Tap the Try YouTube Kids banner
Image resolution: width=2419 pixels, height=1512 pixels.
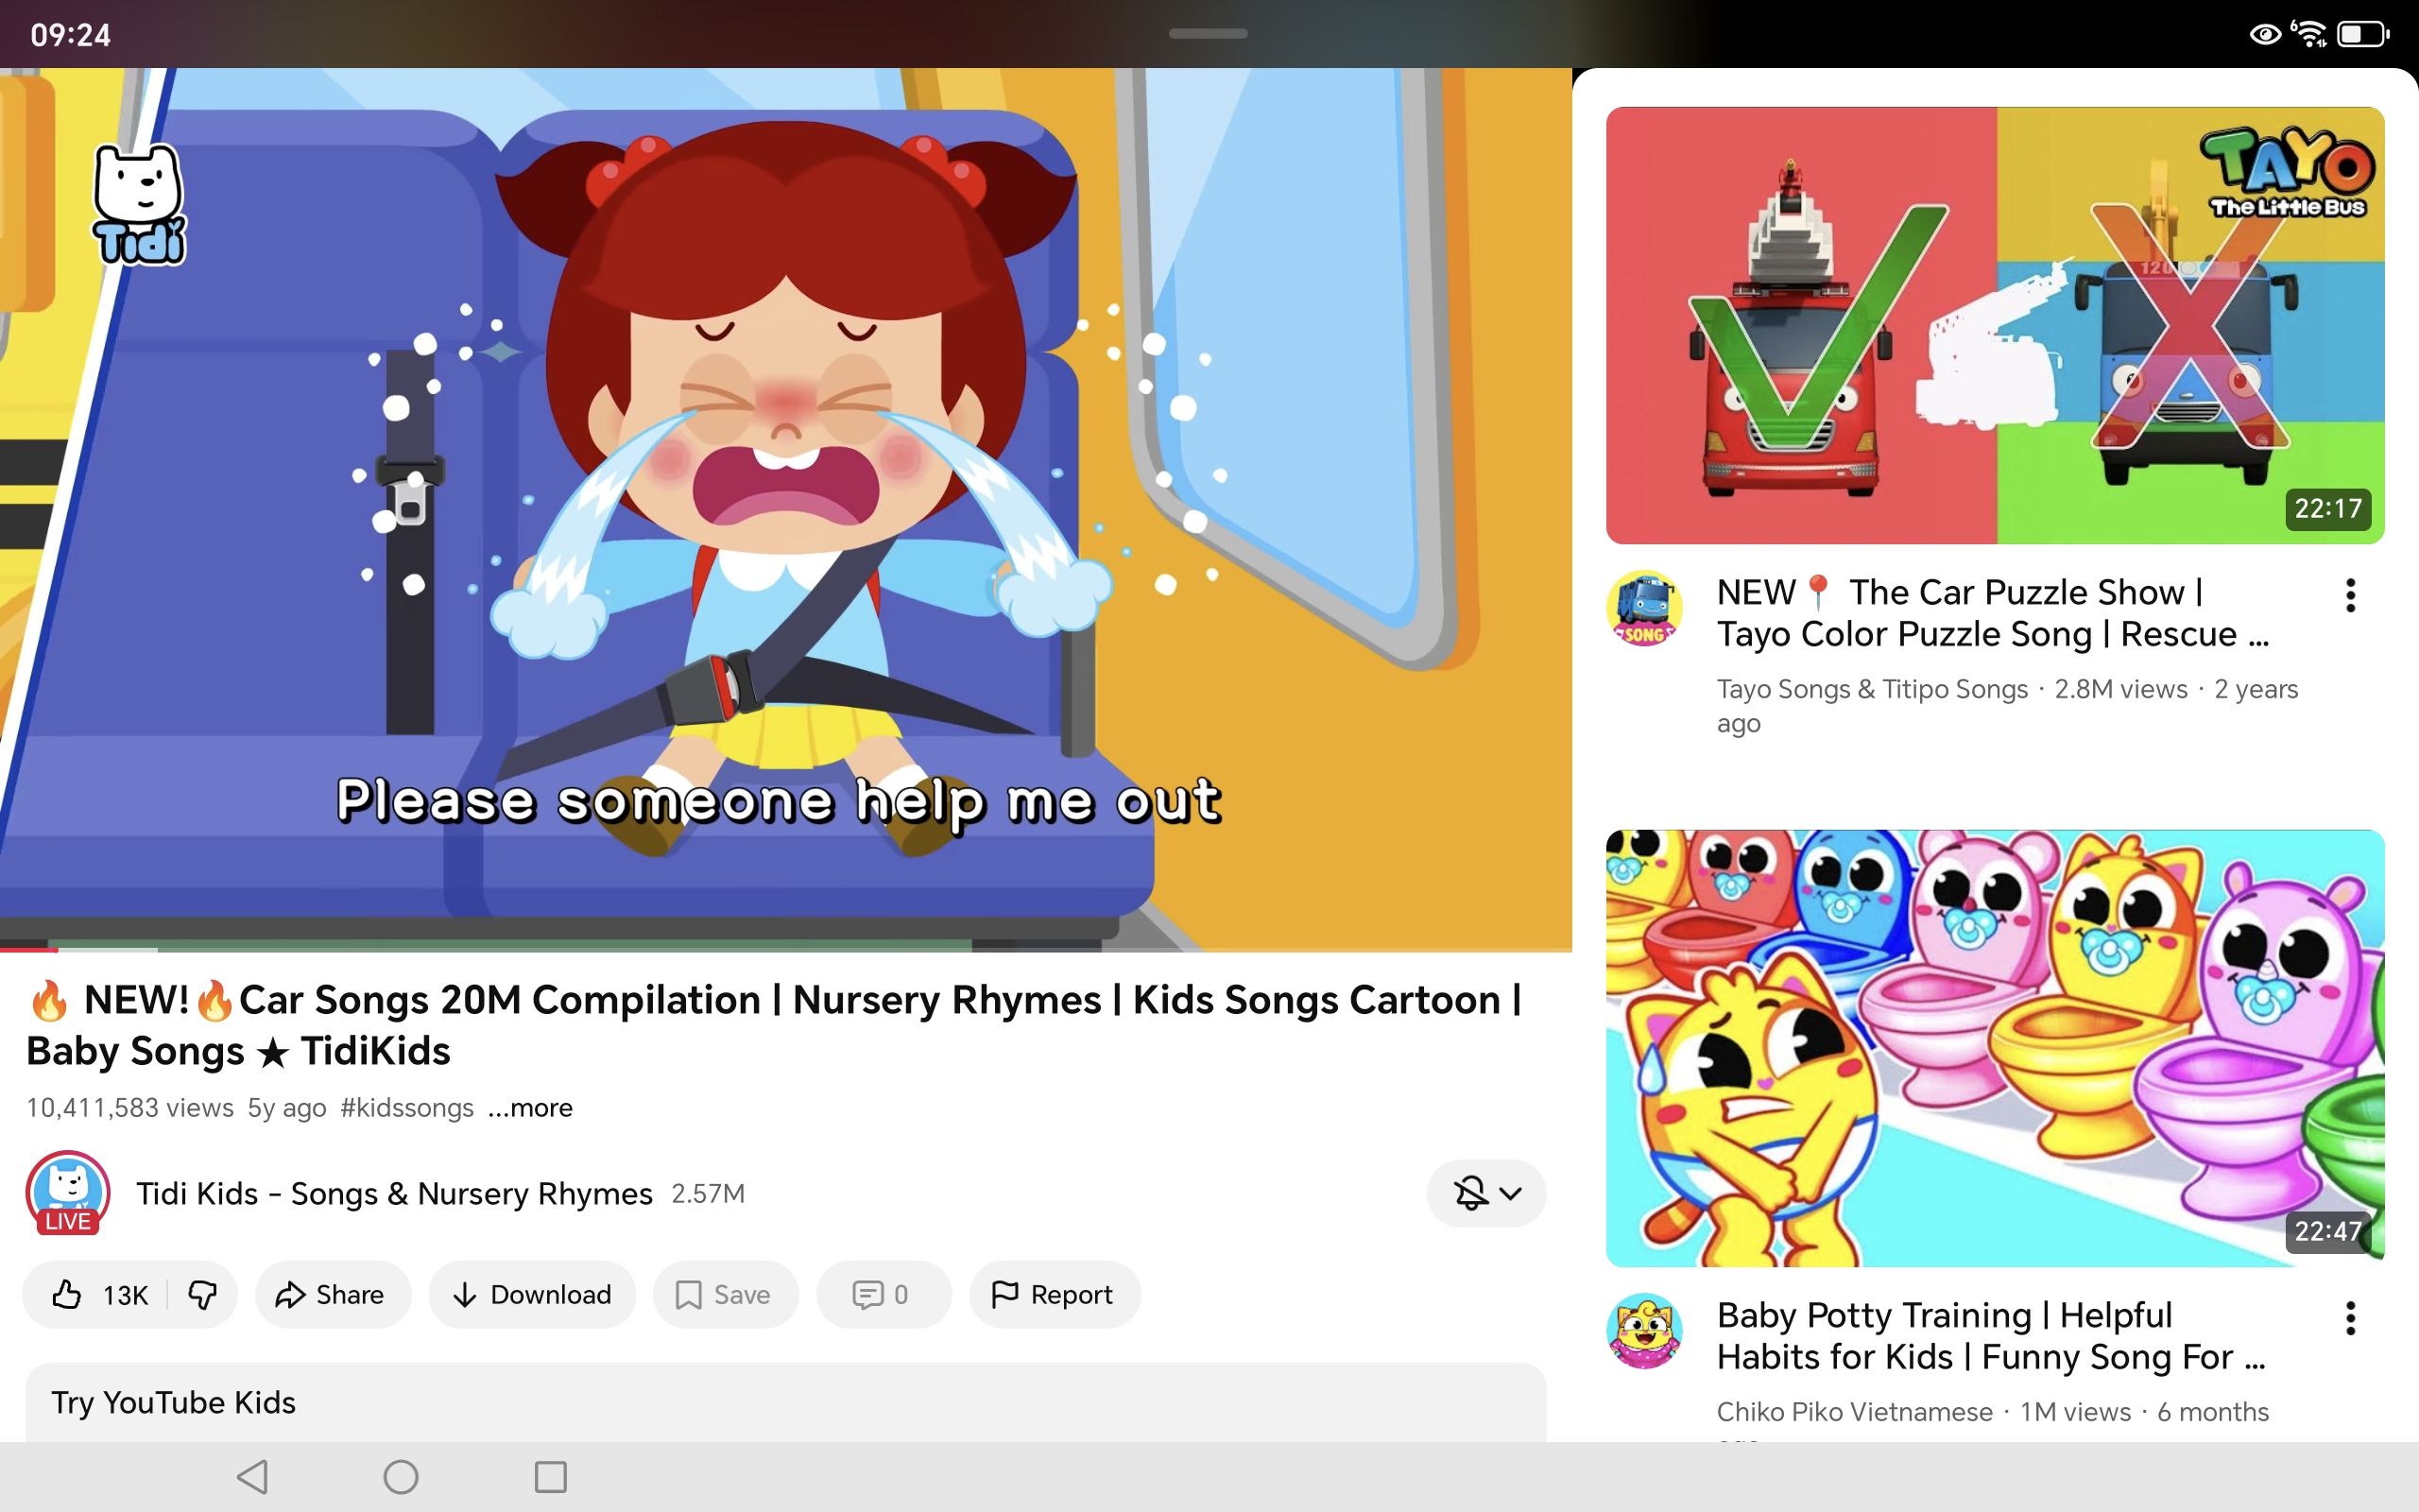point(785,1402)
